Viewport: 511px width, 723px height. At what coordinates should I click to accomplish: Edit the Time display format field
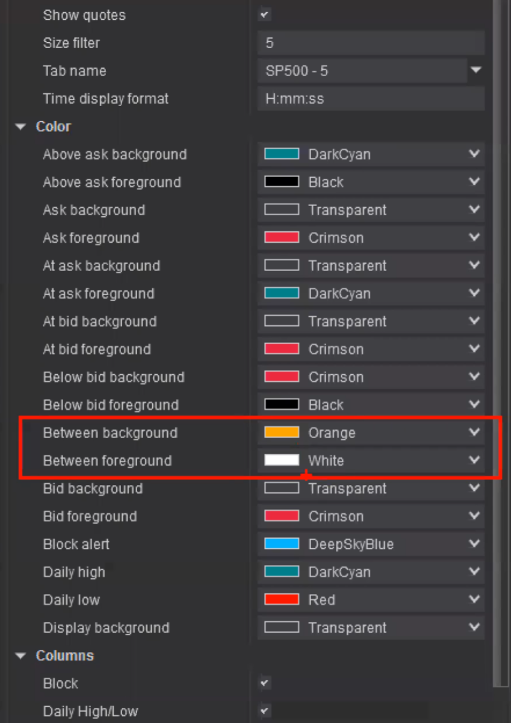click(371, 99)
